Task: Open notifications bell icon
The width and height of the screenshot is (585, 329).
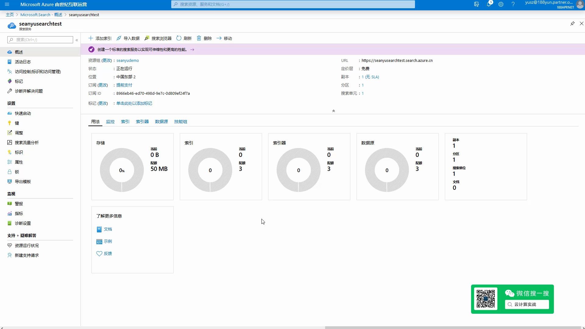Action: (x=489, y=4)
